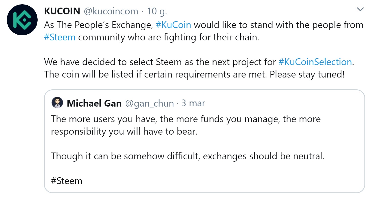The width and height of the screenshot is (371, 201).
Task: Click the KuCoin logo inside the avatar
Action: [22, 19]
